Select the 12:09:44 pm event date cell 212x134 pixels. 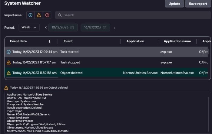35,52
